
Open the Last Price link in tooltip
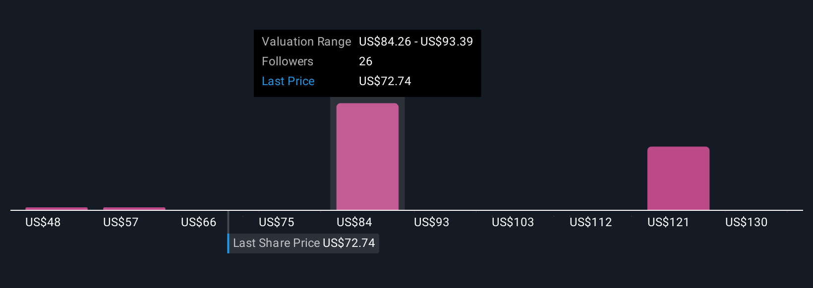pyautogui.click(x=288, y=81)
